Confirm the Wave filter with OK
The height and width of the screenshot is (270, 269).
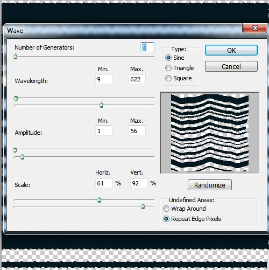(231, 50)
